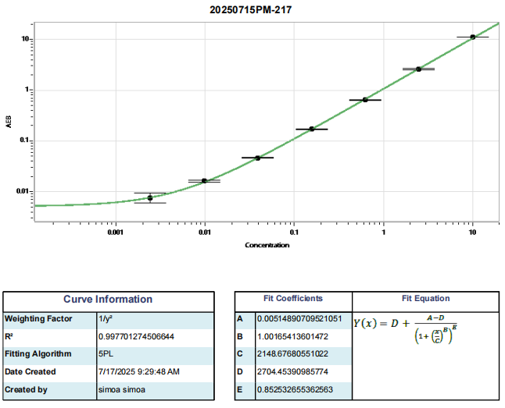Select the Curve Information table header
This screenshot has width=505, height=408.
point(108,300)
